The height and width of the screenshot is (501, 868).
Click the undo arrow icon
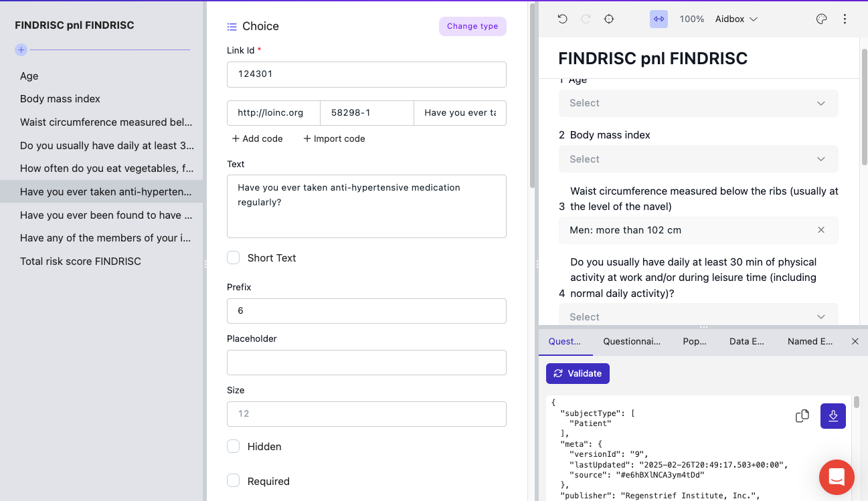pos(563,19)
